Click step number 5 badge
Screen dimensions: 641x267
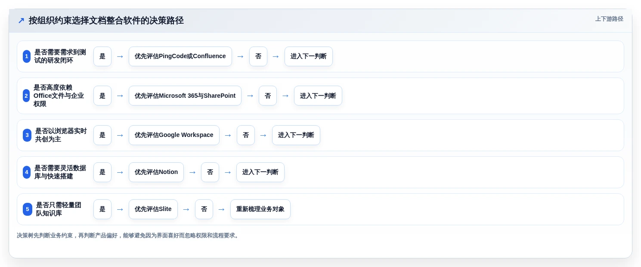point(28,209)
